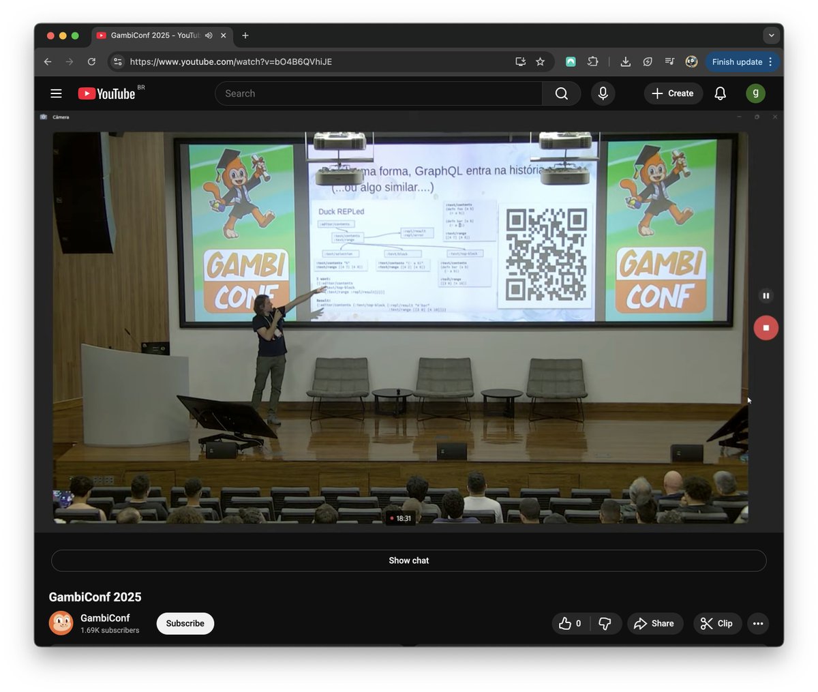
Task: Show browser downloads
Action: coord(625,61)
